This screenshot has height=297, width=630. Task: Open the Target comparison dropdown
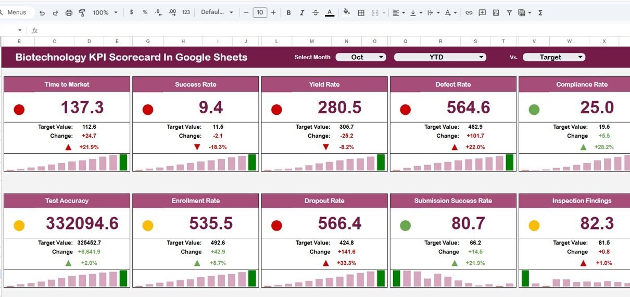point(553,57)
